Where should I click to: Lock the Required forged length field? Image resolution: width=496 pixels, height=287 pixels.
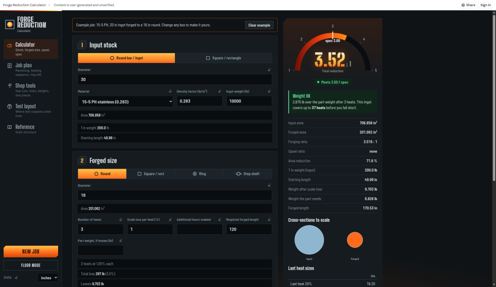click(x=269, y=219)
